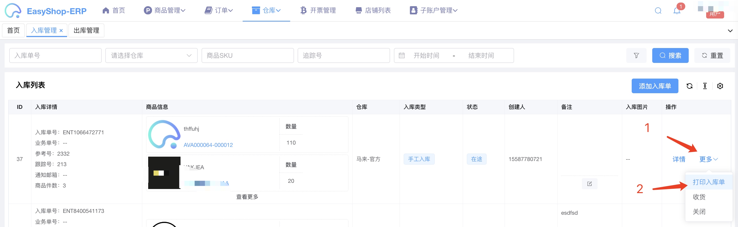
Task: Focus the 商品SKU input field
Action: click(248, 55)
